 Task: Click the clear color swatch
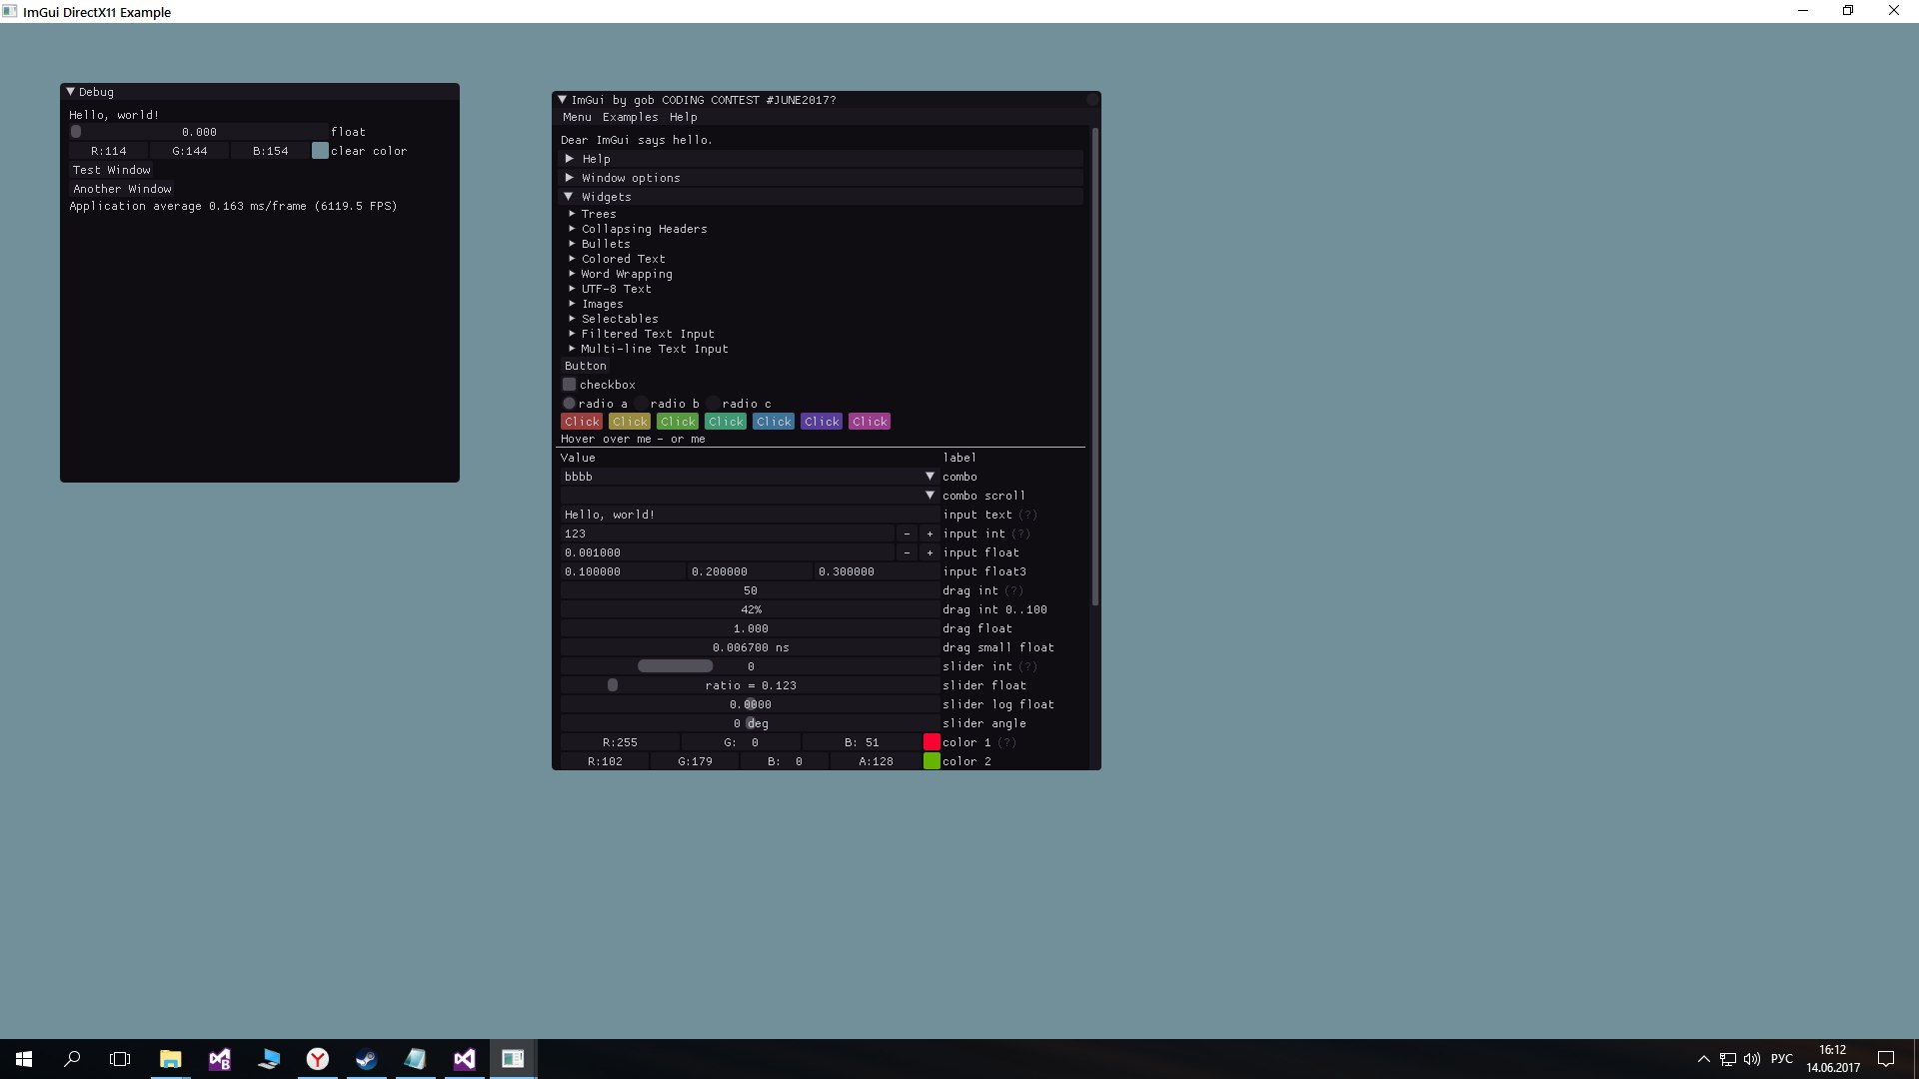coord(320,151)
